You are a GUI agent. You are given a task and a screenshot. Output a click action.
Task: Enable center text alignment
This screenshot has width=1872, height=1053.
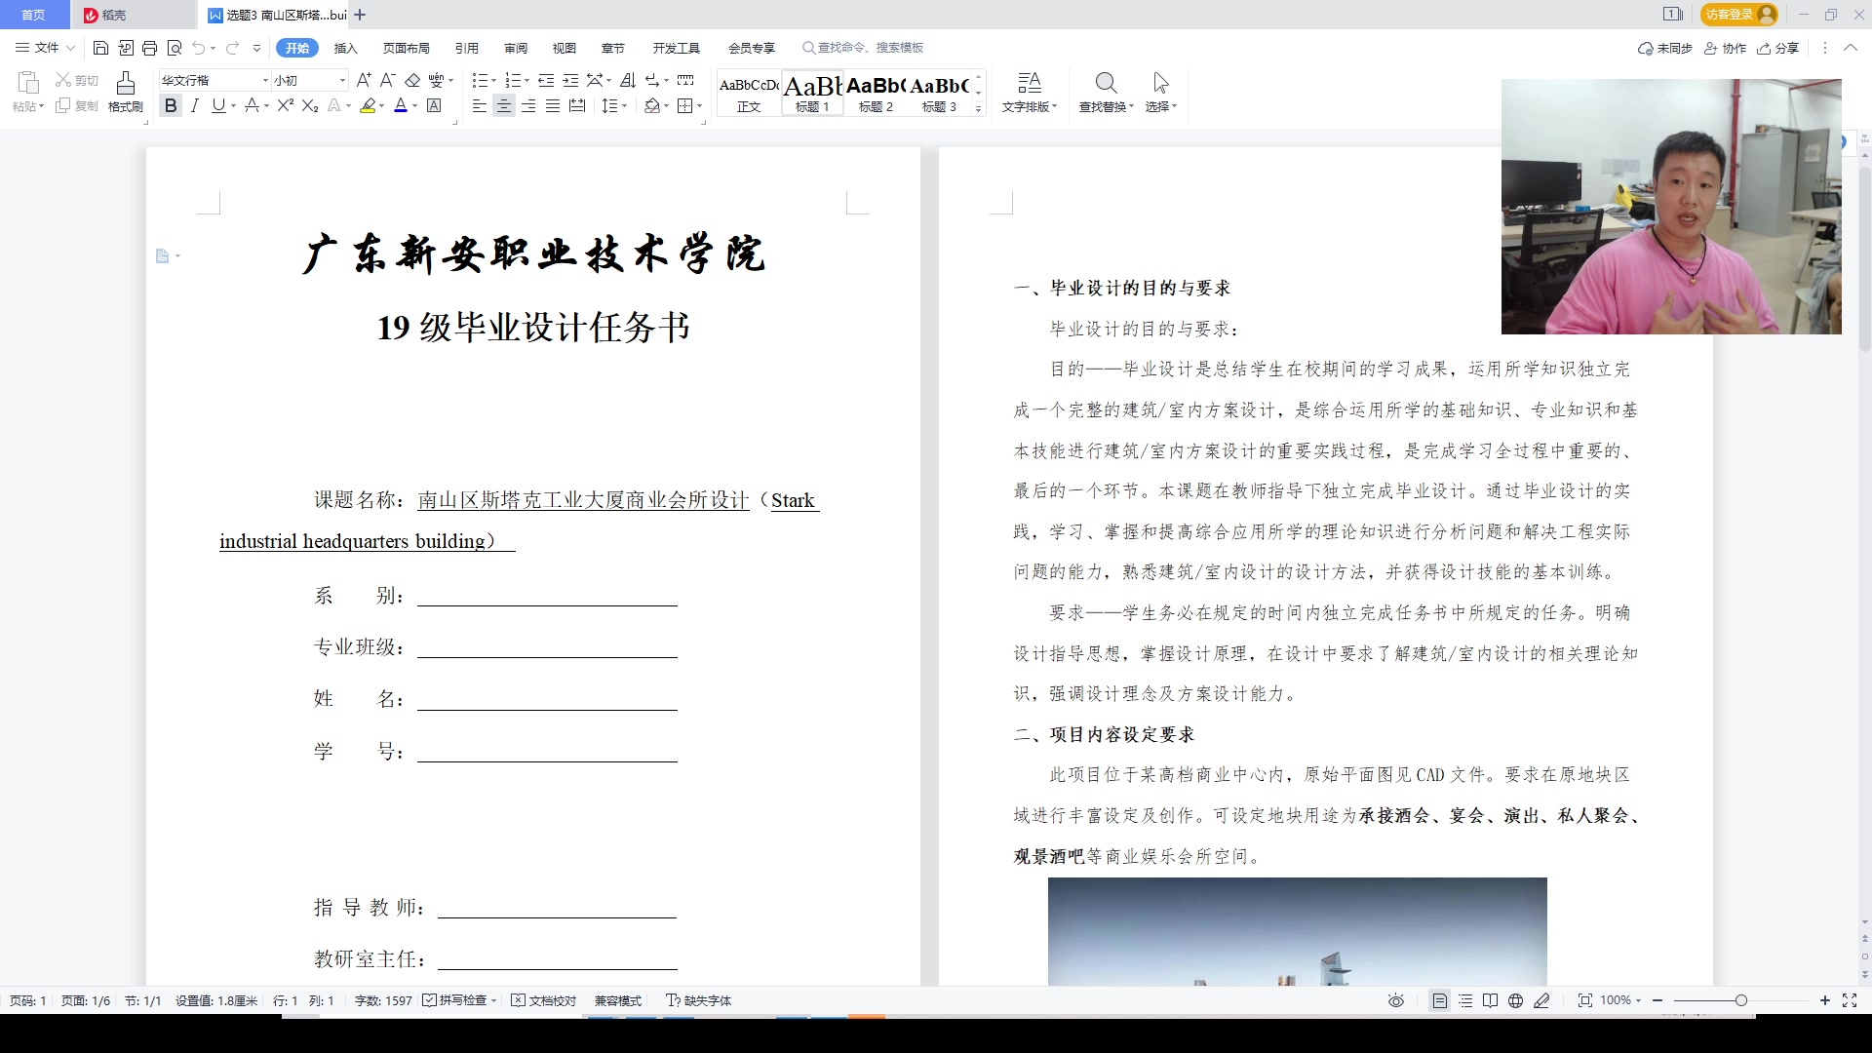pyautogui.click(x=503, y=106)
